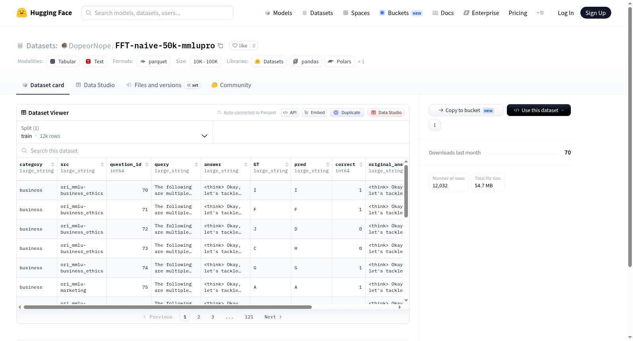Open the DopeorNope user avatar
The image size is (633, 341).
pos(64,46)
